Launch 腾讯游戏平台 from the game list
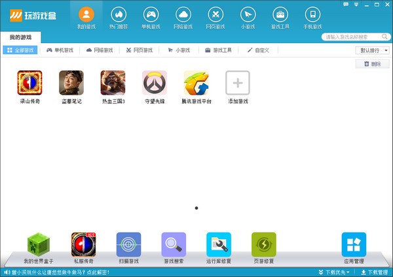This screenshot has height=277, width=393. pyautogui.click(x=196, y=83)
